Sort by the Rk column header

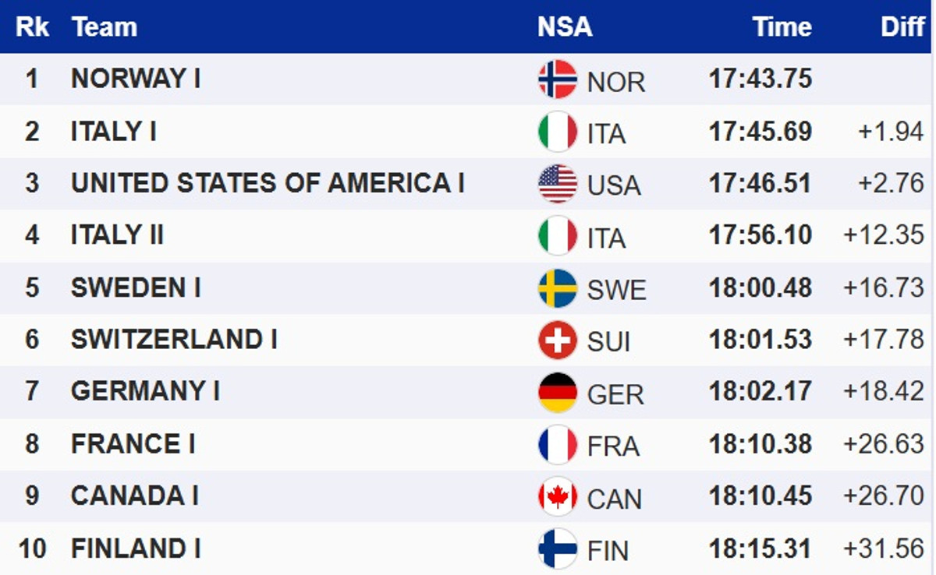33,27
